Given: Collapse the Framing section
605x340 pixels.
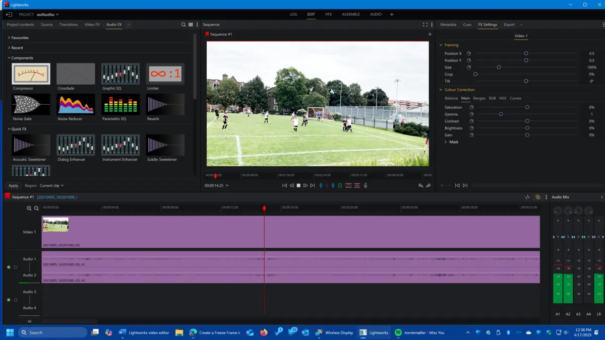Looking at the screenshot, I should pos(442,45).
